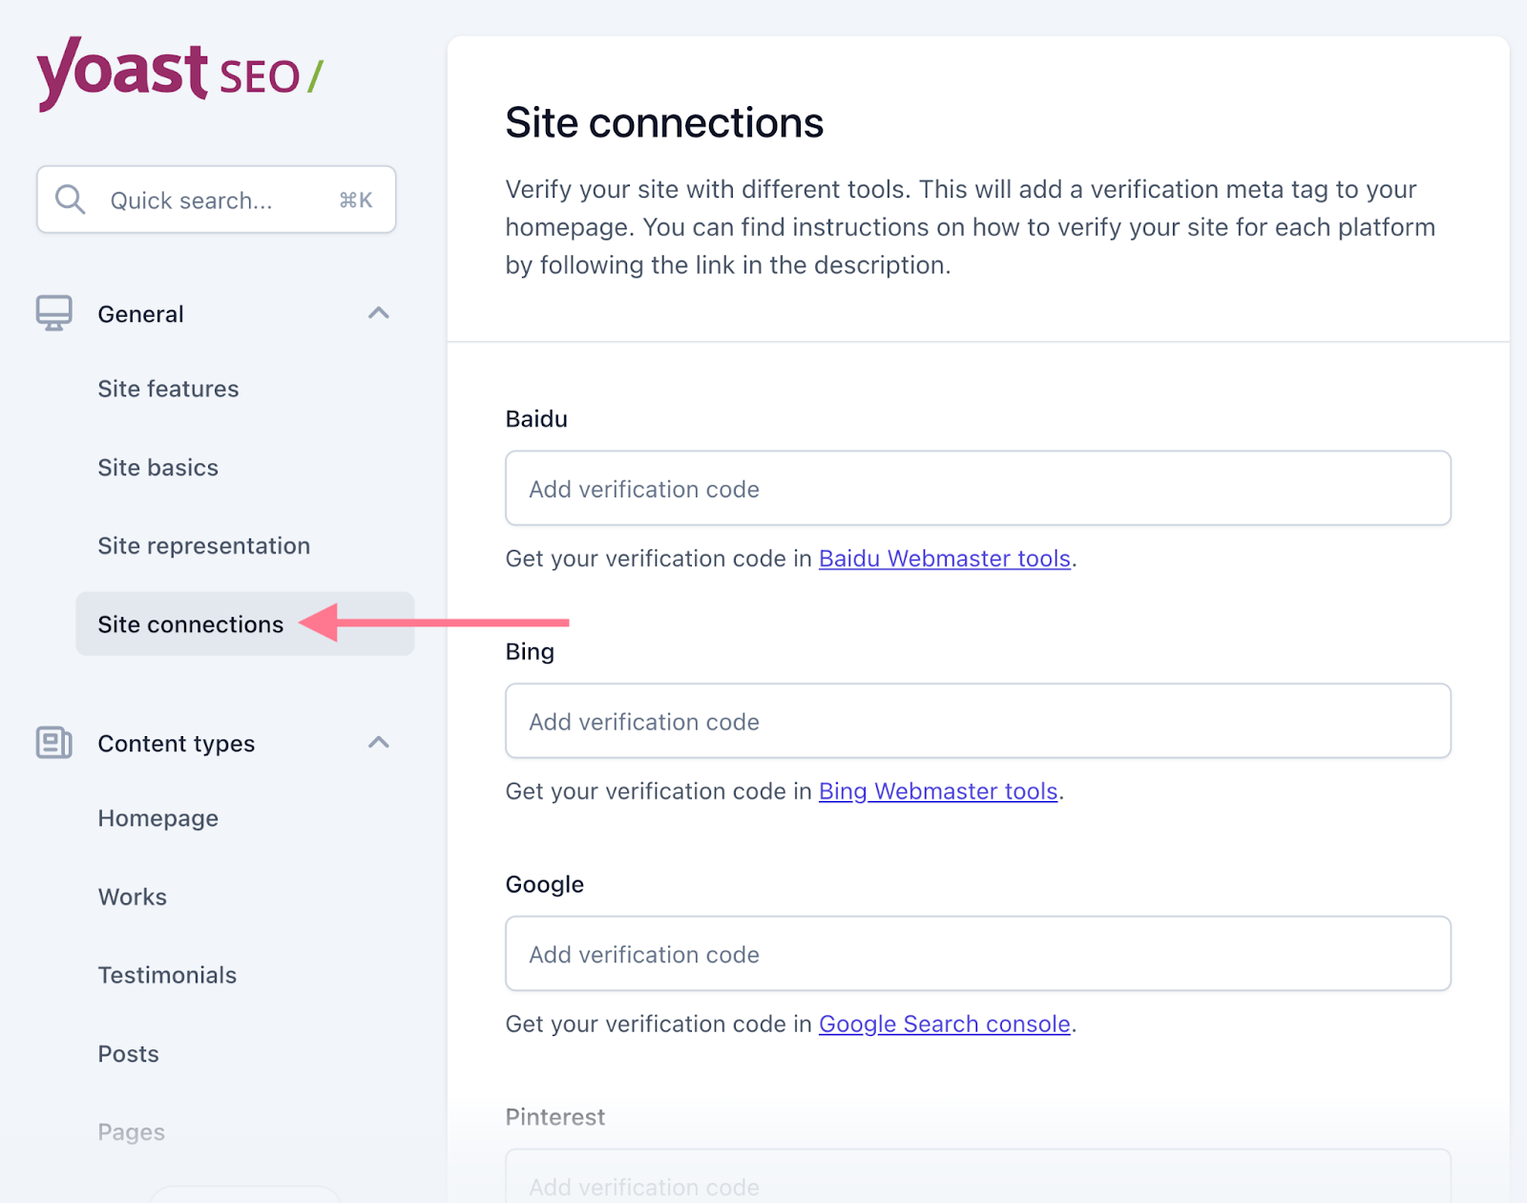
Task: Click the Bing field label
Action: point(530,652)
